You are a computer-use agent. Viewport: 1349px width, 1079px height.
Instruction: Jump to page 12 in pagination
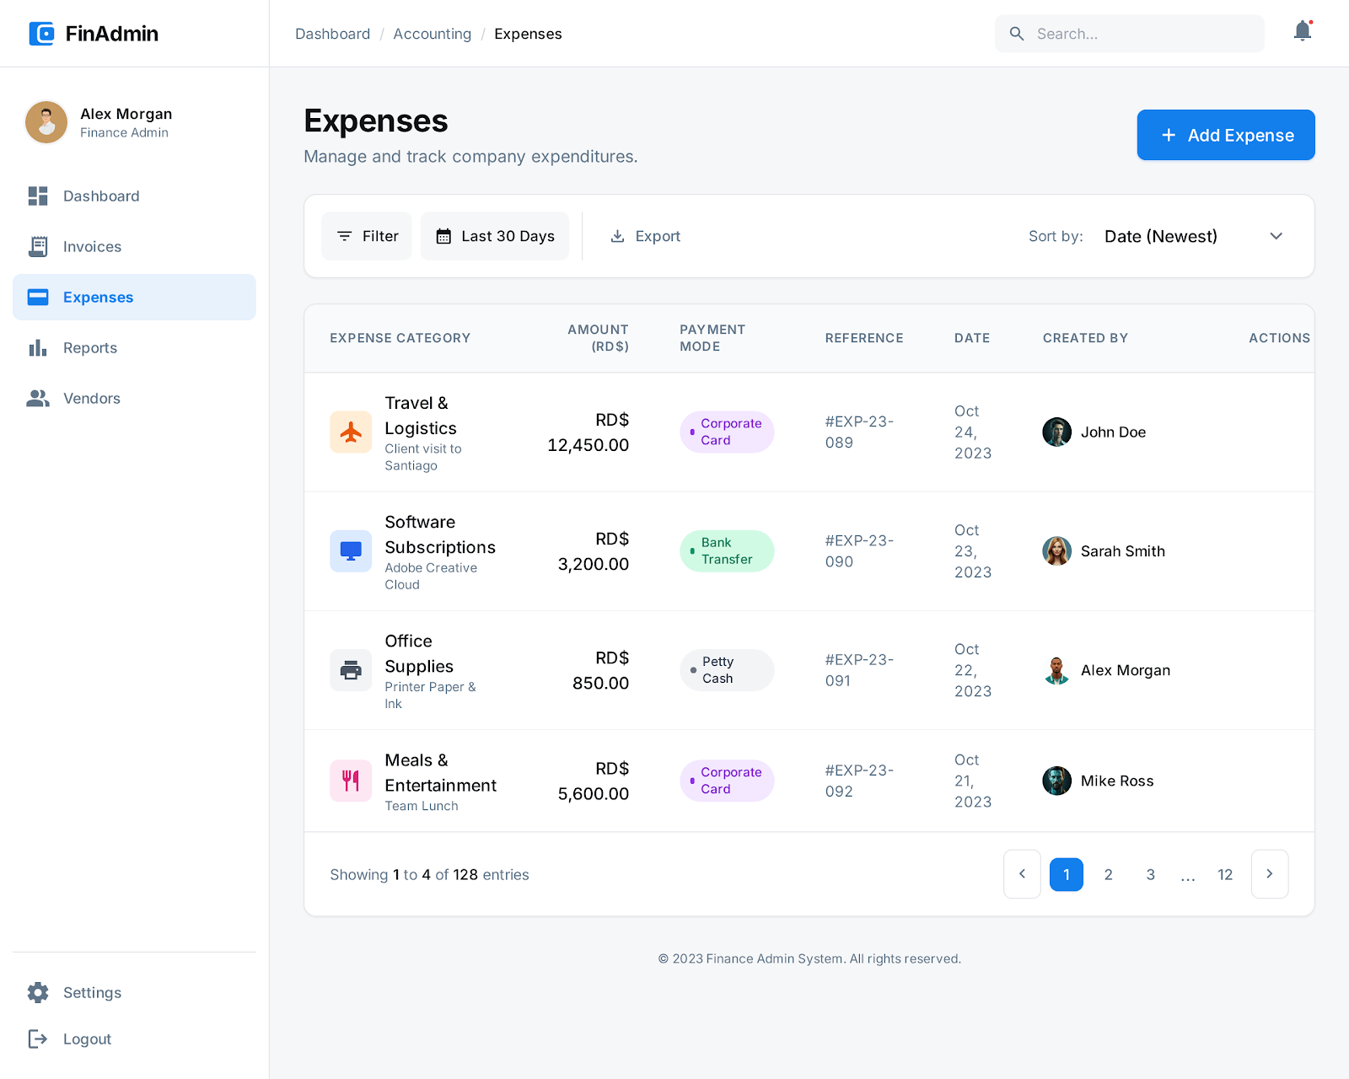(x=1224, y=874)
